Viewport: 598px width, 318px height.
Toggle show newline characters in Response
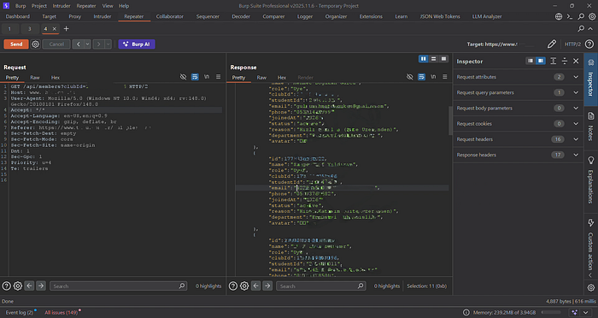pos(433,77)
